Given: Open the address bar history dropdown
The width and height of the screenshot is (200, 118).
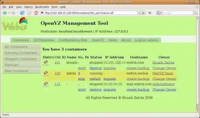Looking at the screenshot, I should click(139, 13).
